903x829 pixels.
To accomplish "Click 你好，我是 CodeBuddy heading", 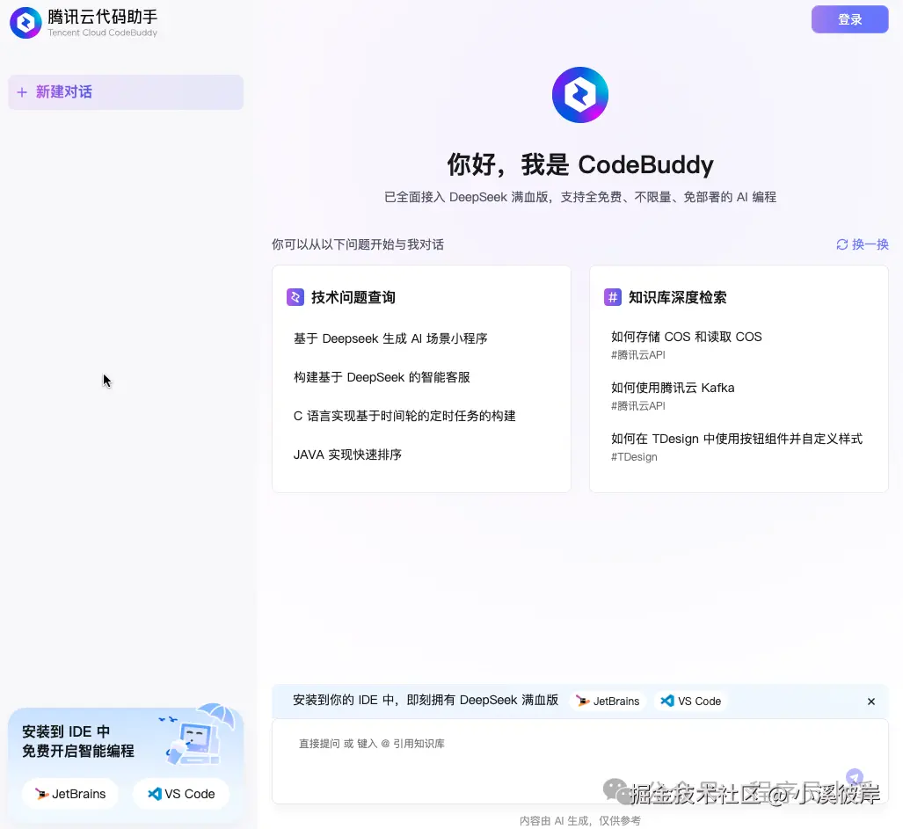I will pos(580,164).
